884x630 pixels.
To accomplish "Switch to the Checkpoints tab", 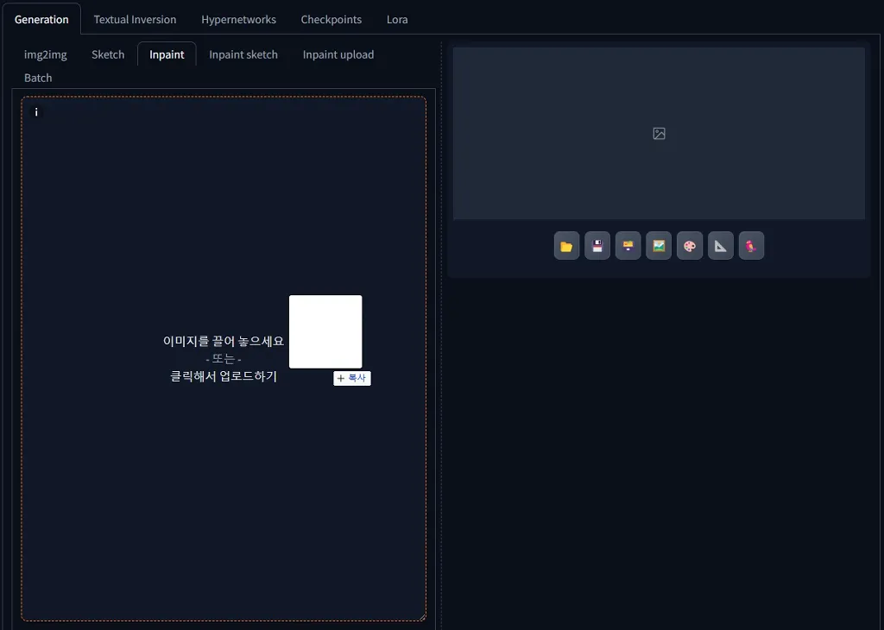I will [331, 19].
